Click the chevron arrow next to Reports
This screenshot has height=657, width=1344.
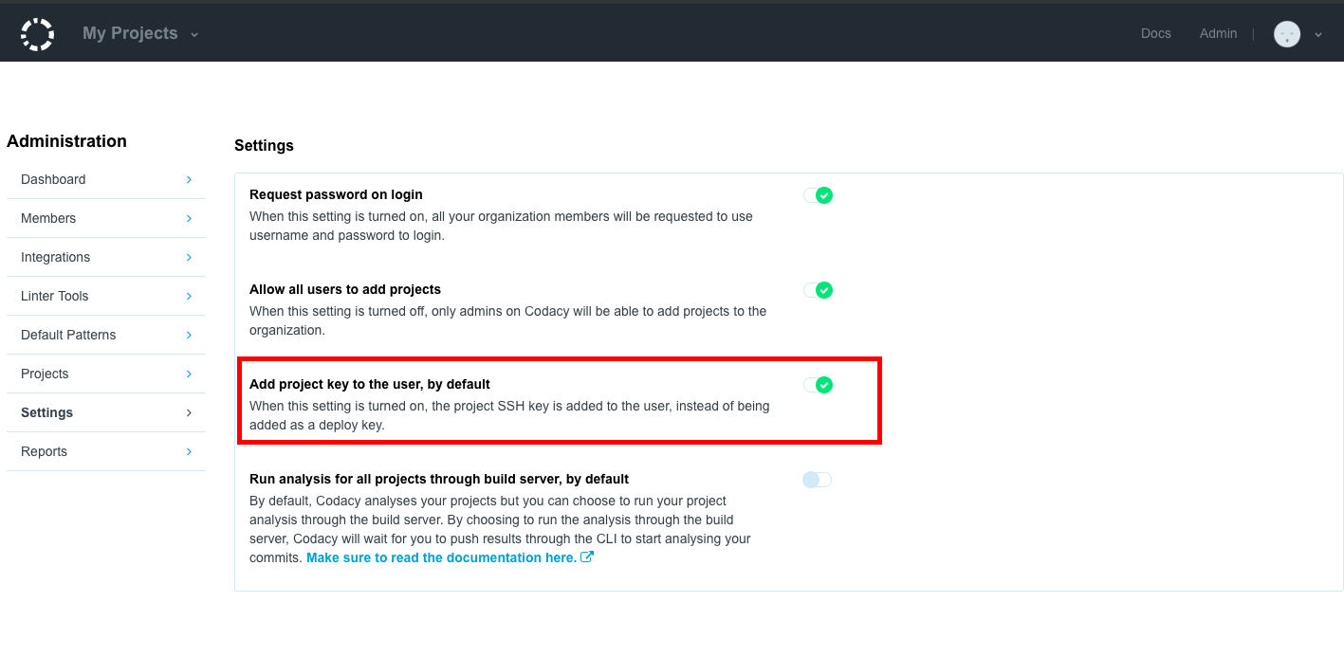coord(189,451)
